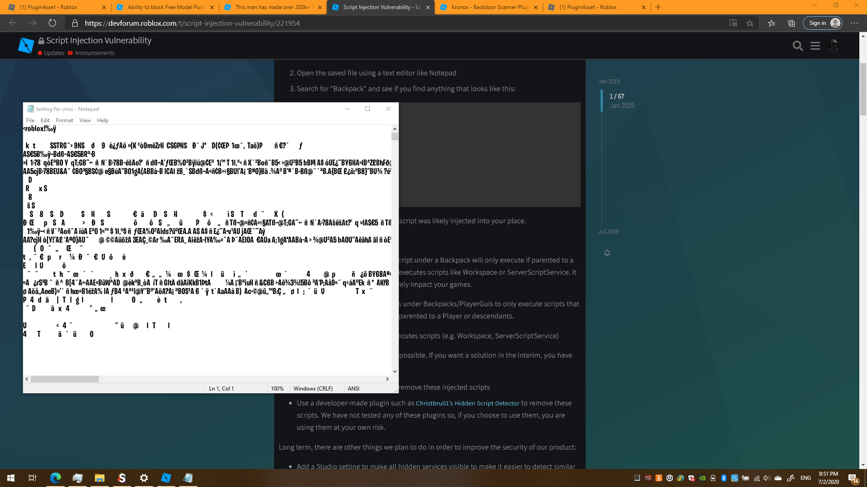Open the DevForum hamburger menu
Viewport: 867px width, 487px height.
(x=815, y=46)
